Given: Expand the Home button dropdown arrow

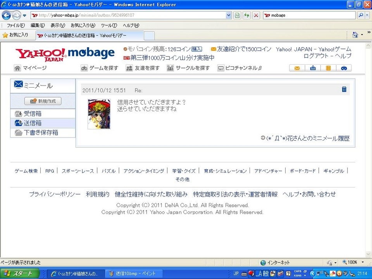Looking at the screenshot, I should 362,35.
